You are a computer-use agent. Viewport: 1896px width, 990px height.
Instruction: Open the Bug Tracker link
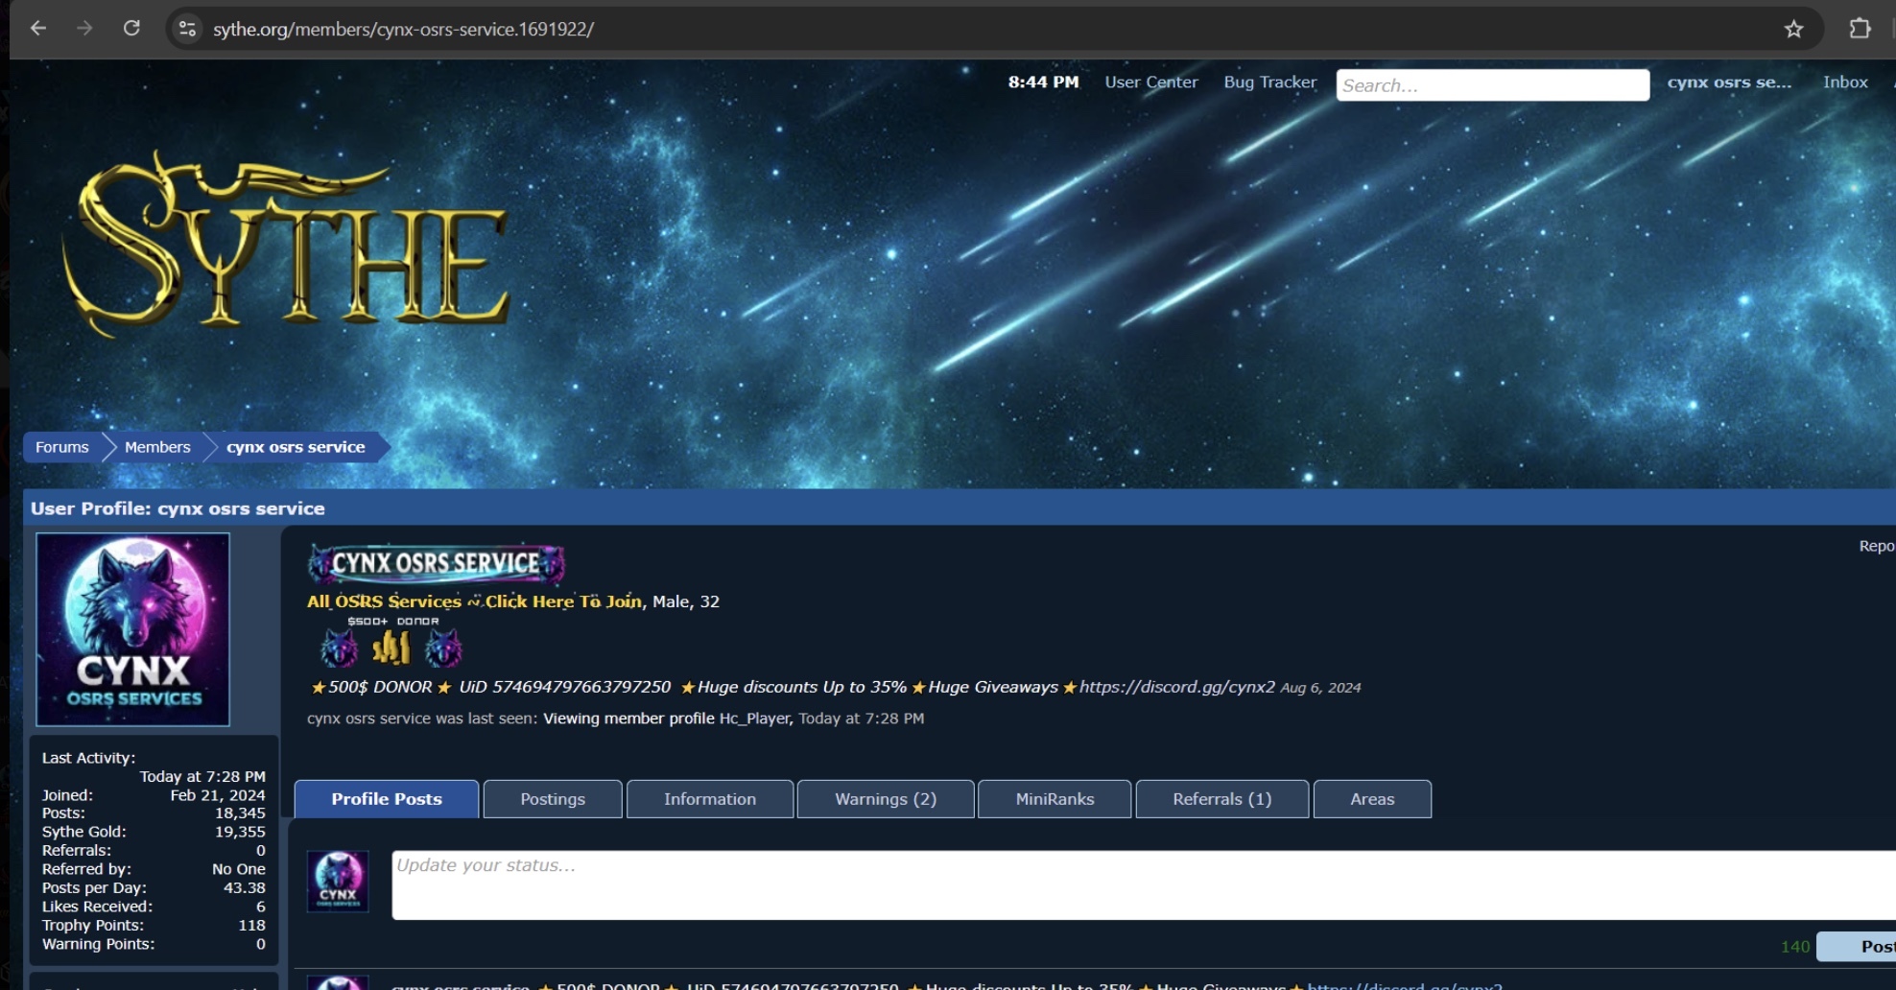(1270, 82)
